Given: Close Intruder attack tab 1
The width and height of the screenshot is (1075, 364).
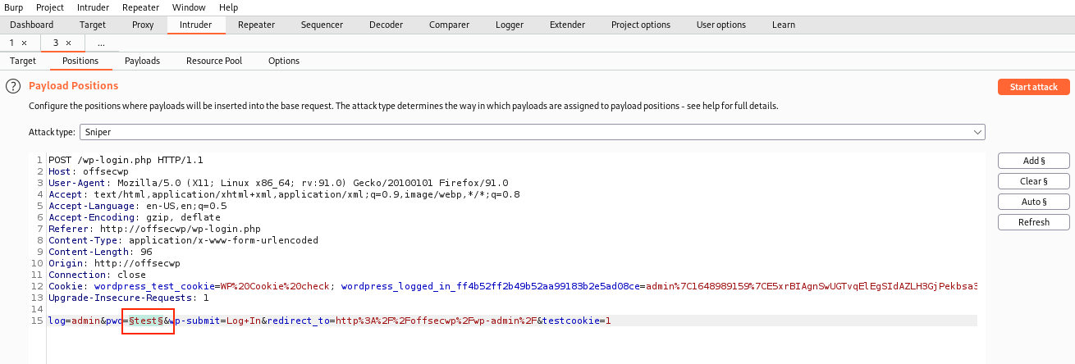Looking at the screenshot, I should point(24,43).
